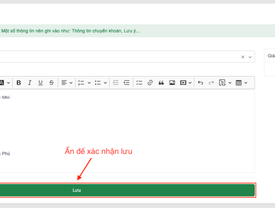Open bulleted list style dropdown
This screenshot has height=208, width=275.
pos(101,83)
